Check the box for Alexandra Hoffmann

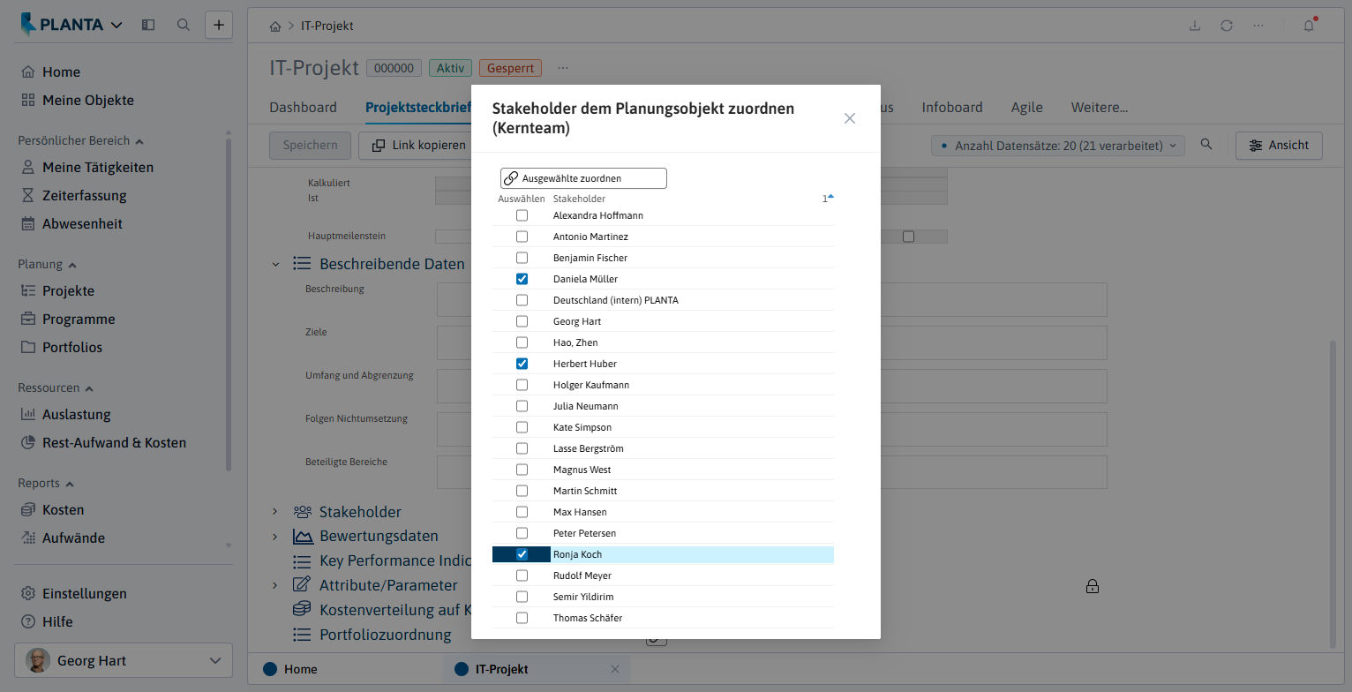(x=522, y=215)
